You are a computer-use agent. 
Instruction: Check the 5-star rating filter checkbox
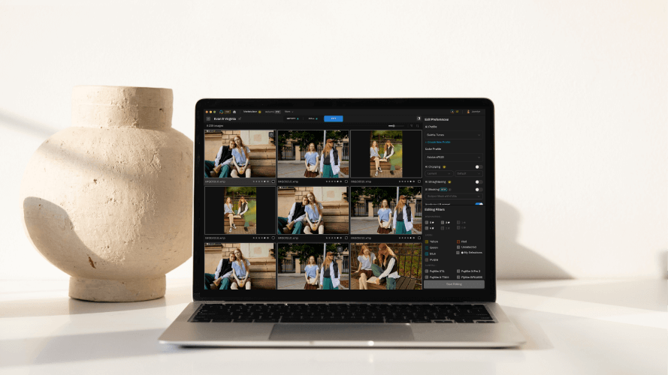click(x=427, y=222)
